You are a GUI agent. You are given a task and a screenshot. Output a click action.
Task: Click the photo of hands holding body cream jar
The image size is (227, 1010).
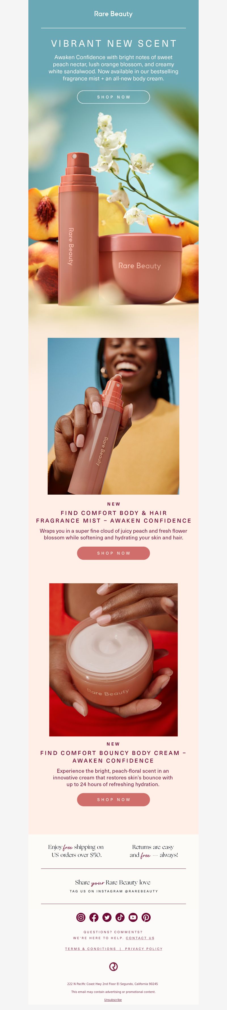click(x=113, y=659)
